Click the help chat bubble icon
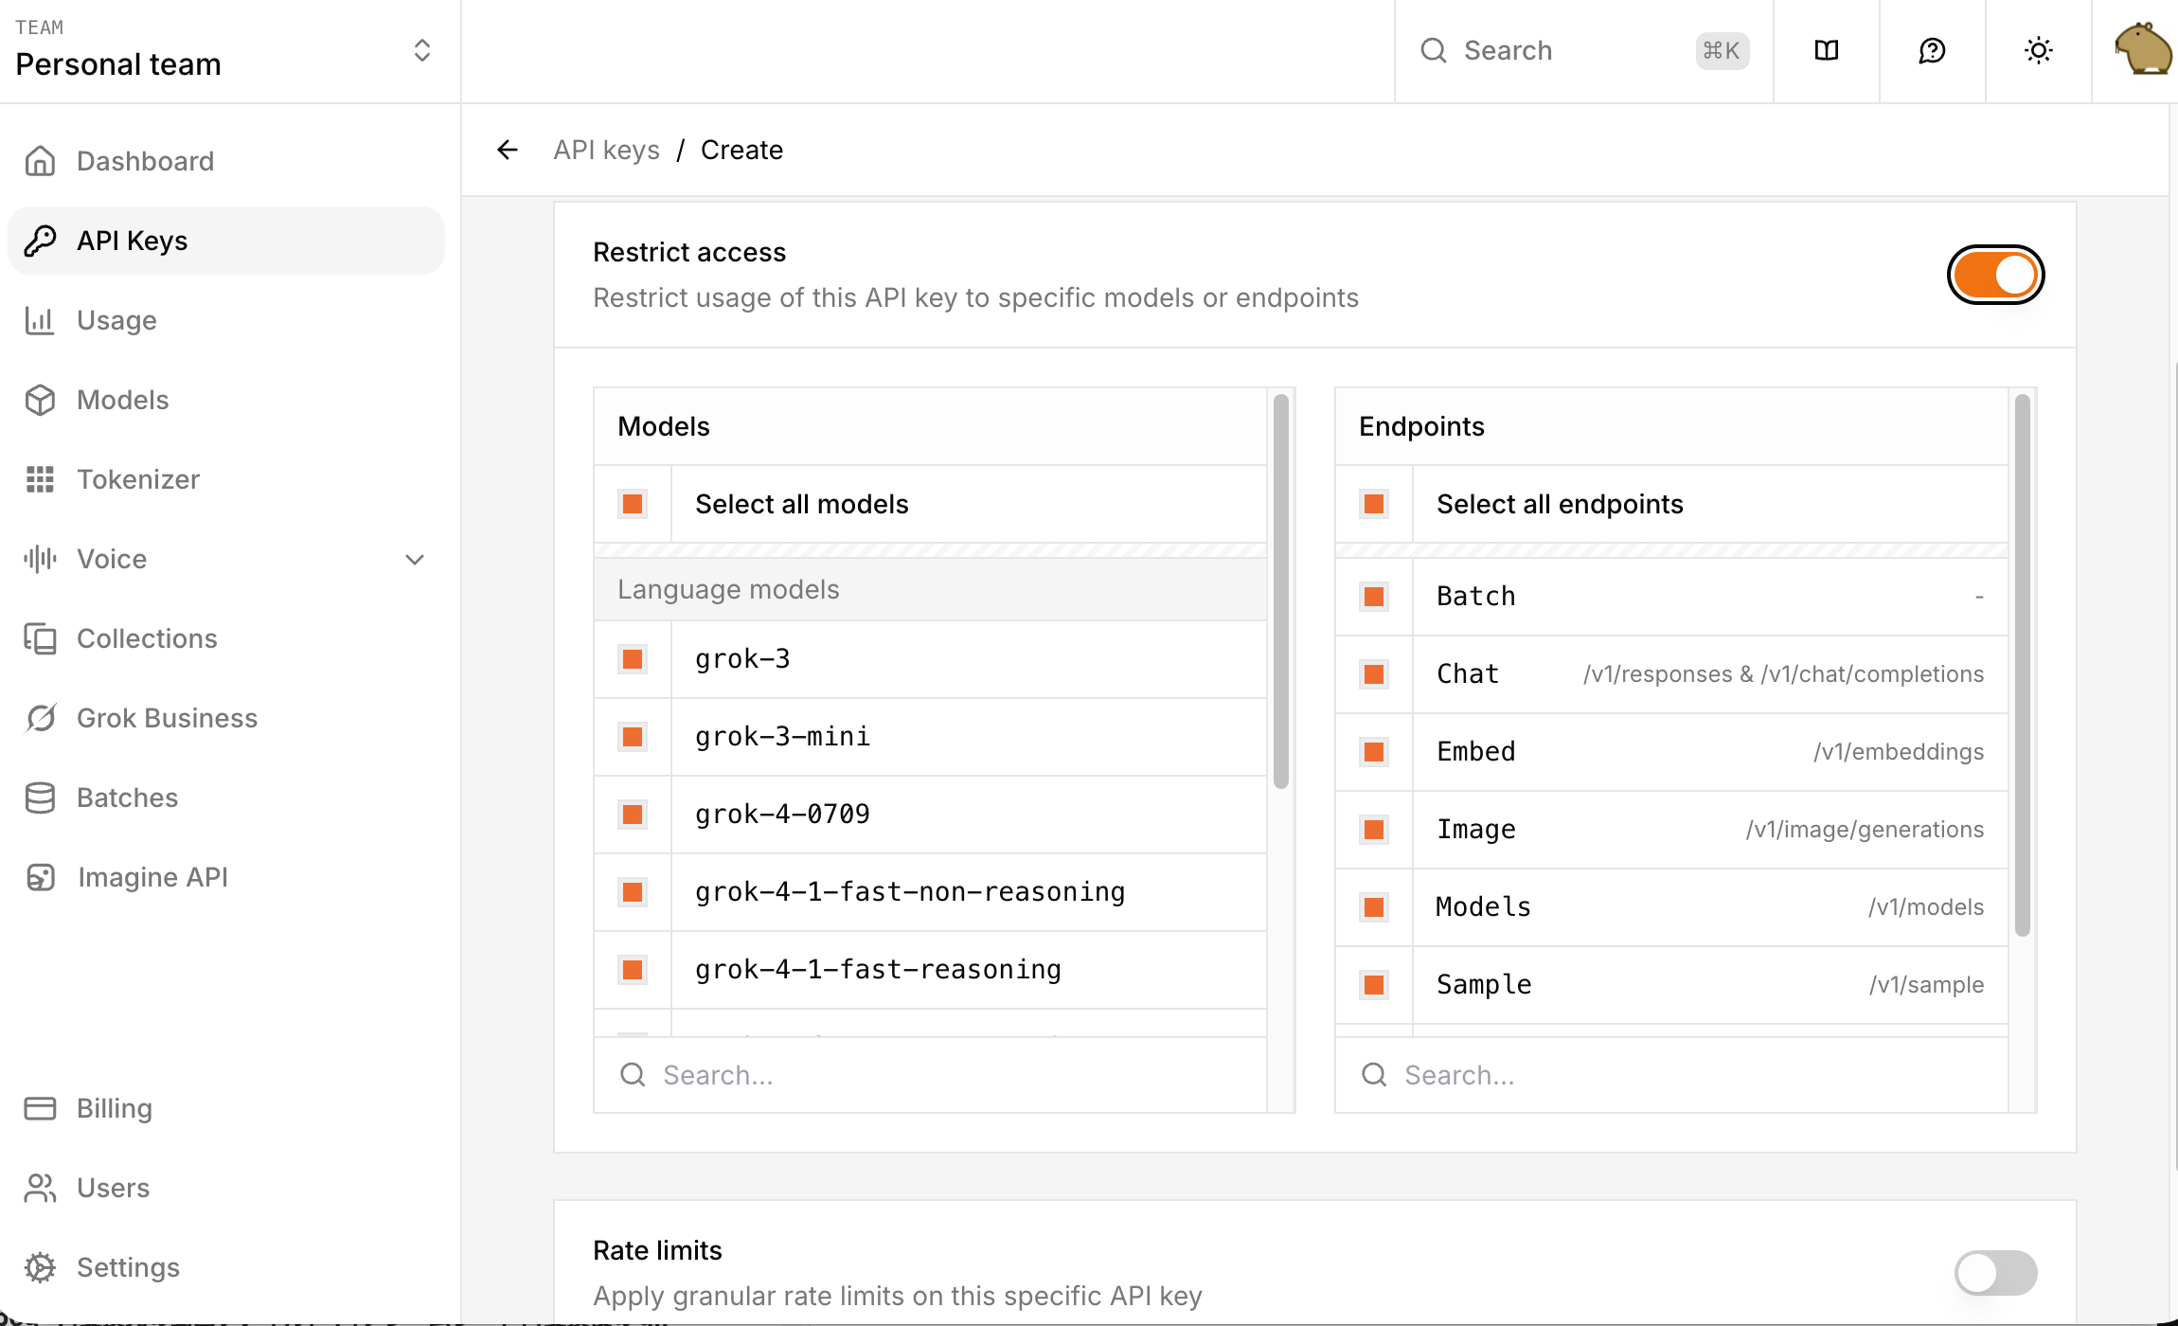The width and height of the screenshot is (2178, 1326). coord(1932,50)
